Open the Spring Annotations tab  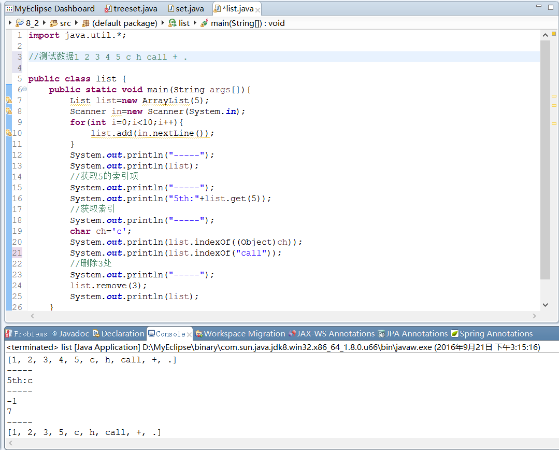tap(492, 334)
